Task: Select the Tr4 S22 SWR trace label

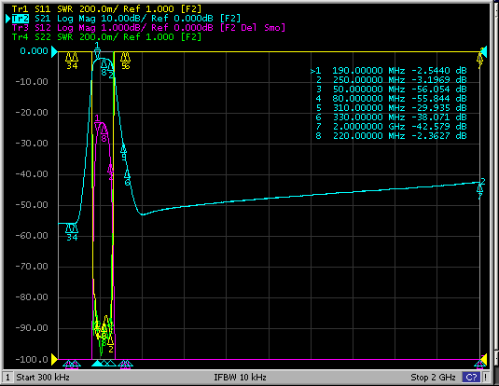Action: (x=106, y=37)
